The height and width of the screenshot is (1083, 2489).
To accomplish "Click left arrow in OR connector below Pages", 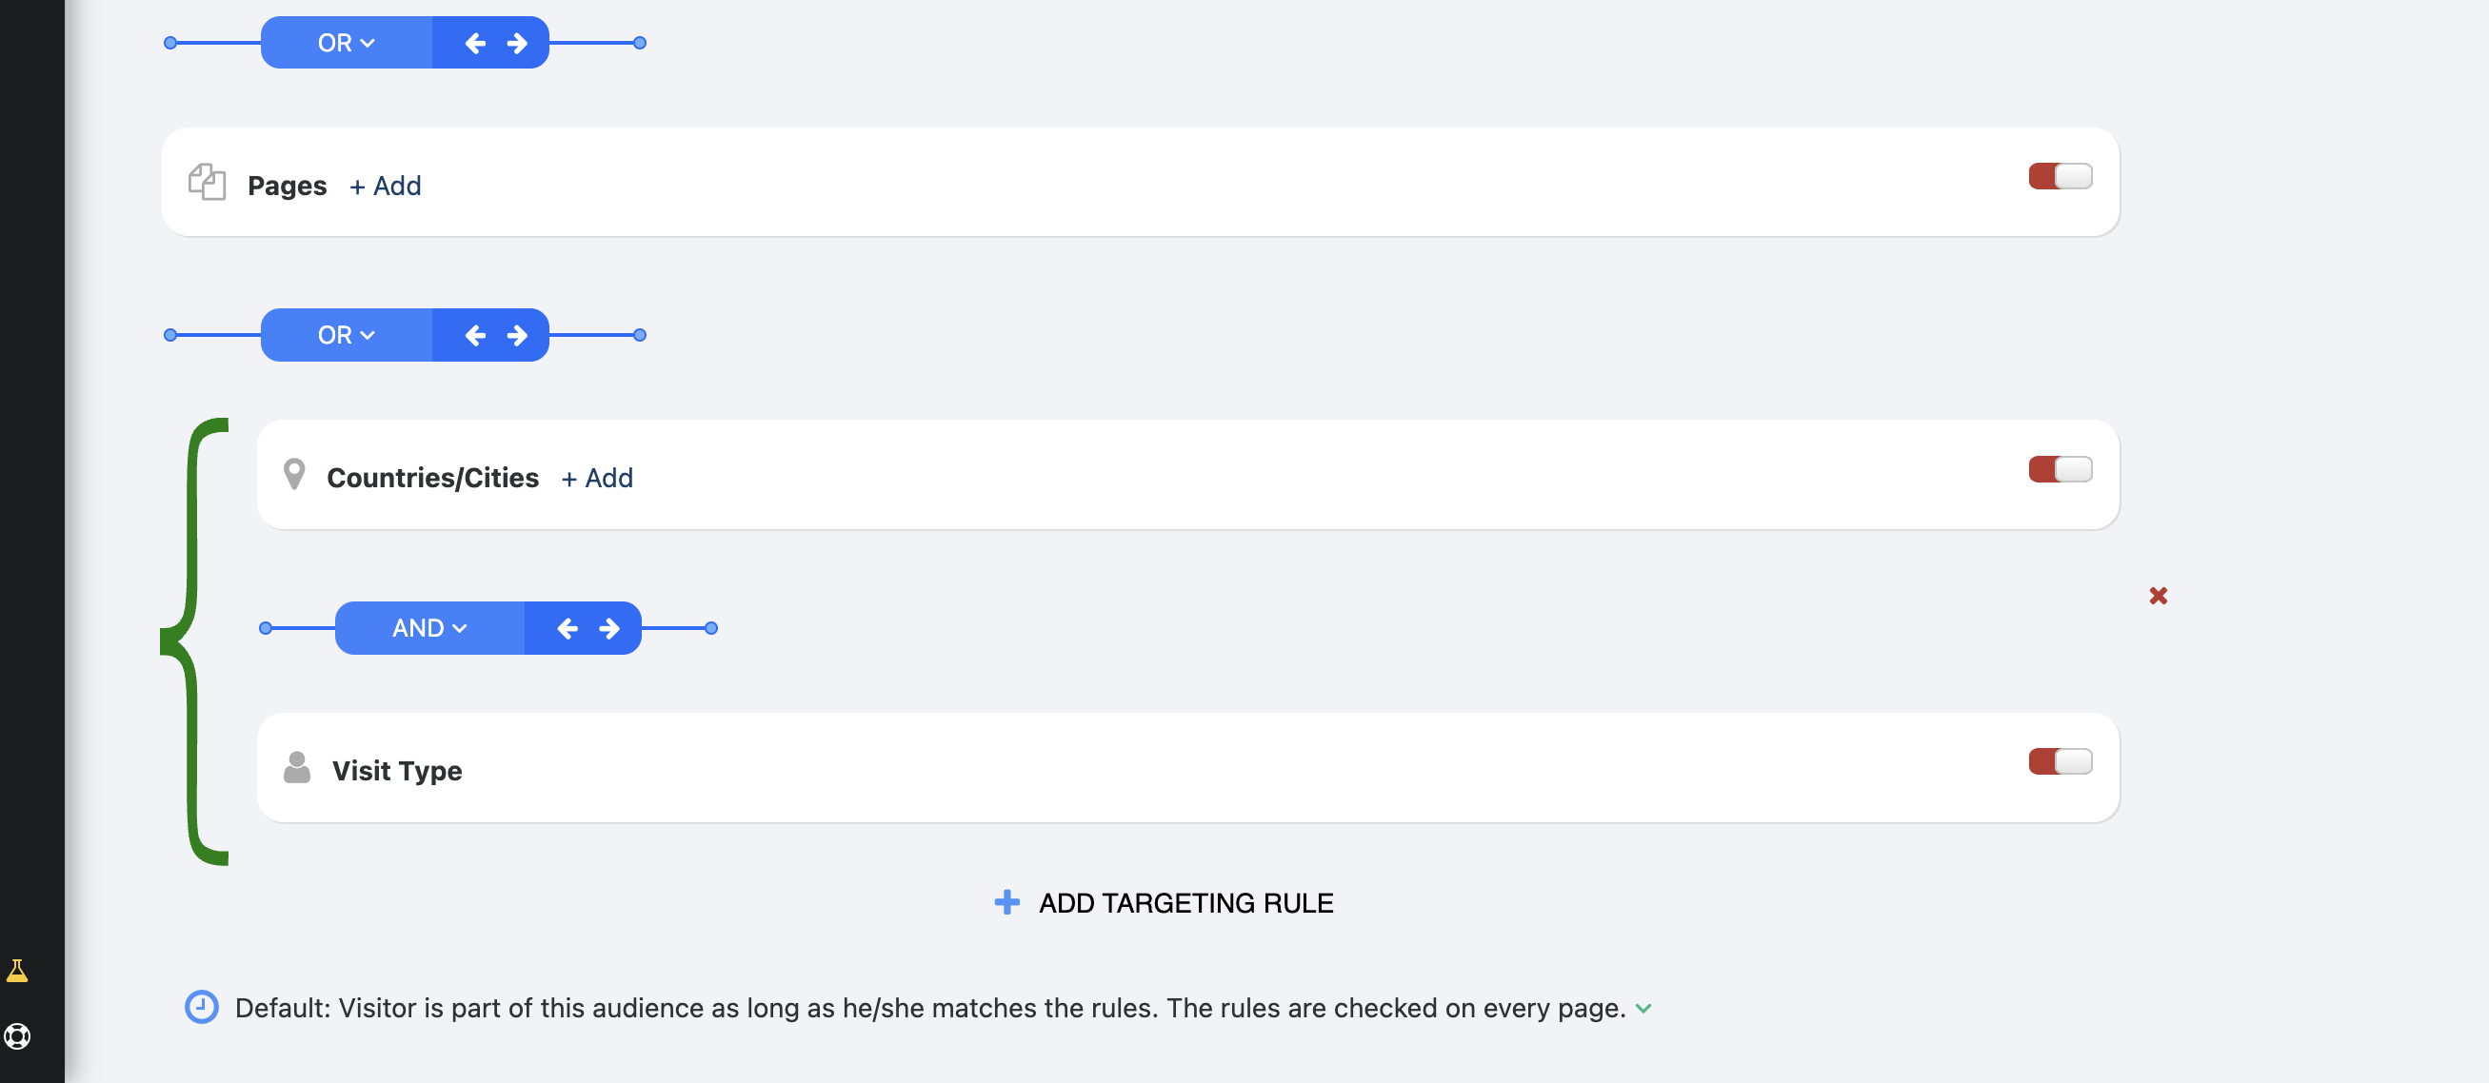I will (474, 335).
